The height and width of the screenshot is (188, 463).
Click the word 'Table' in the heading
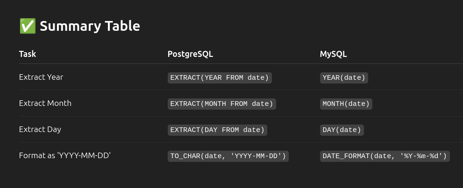118,26
